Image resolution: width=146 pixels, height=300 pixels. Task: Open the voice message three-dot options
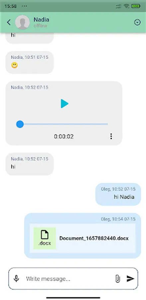(x=111, y=136)
